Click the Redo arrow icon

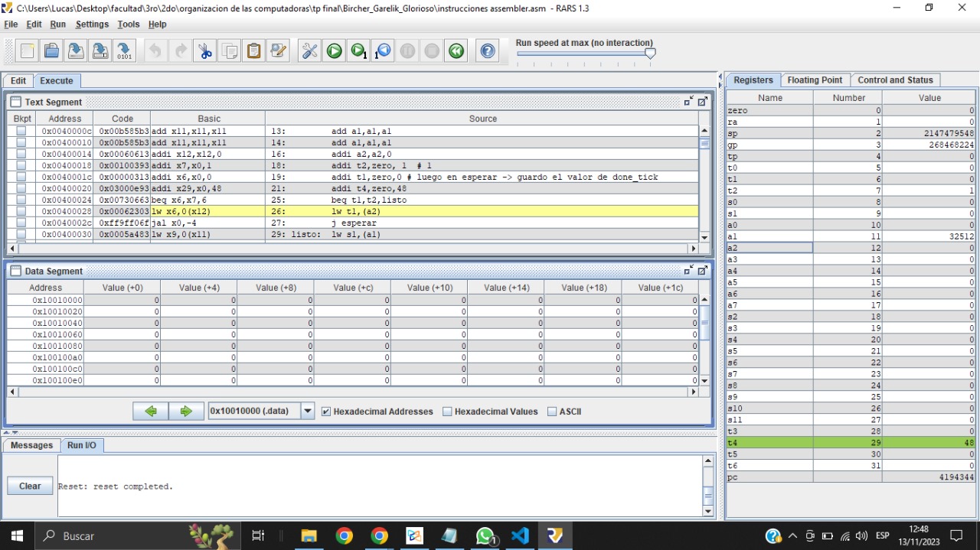coord(180,51)
